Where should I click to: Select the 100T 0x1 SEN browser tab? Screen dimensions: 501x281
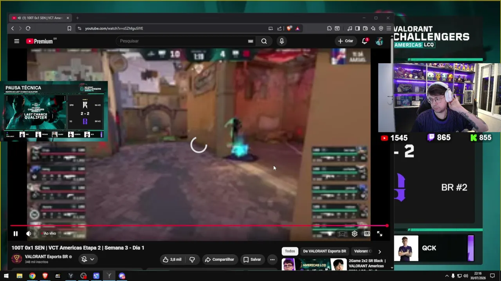click(x=41, y=18)
